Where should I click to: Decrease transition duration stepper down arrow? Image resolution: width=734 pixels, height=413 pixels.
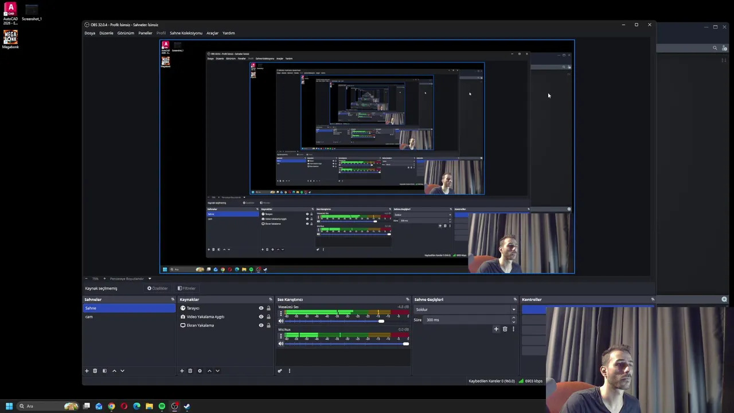(513, 322)
